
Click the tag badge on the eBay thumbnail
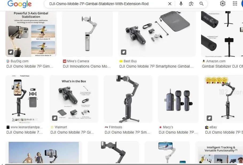209,118
